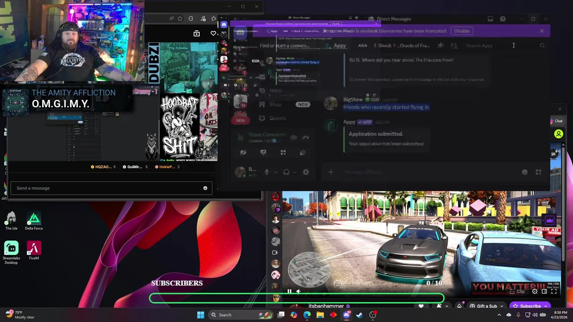573x322 pixels.
Task: Dismiss the Discord Streamer Mode banner
Action: [542, 31]
